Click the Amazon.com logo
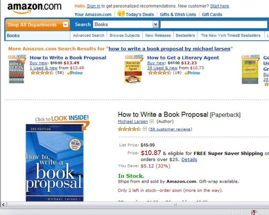Image resolution: width=269 pixels, height=215 pixels. [34, 8]
